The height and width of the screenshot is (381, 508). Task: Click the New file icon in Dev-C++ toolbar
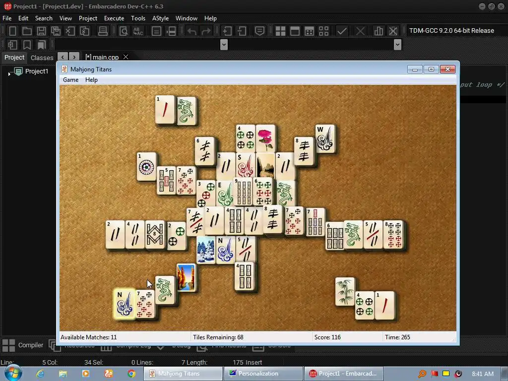pyautogui.click(x=12, y=31)
